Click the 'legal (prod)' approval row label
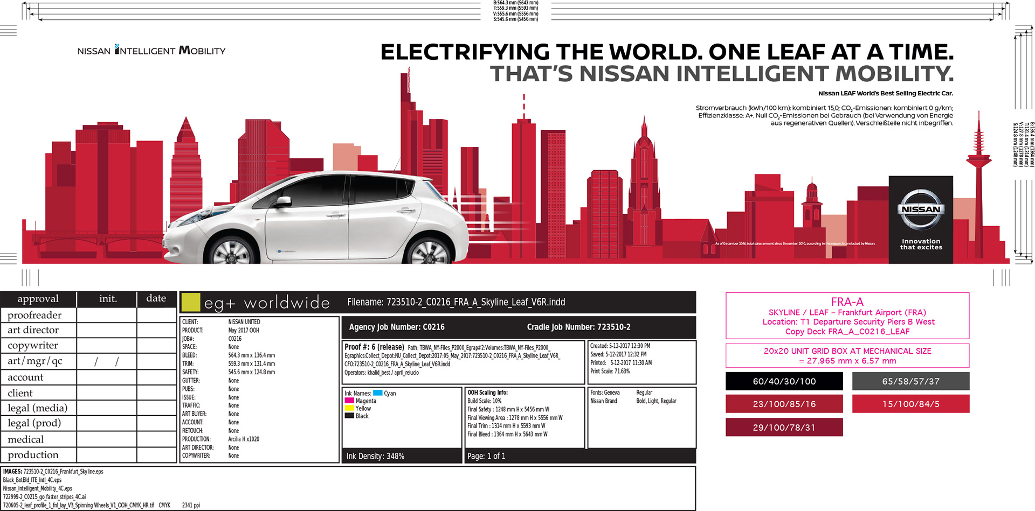The width and height of the screenshot is (1035, 511). coord(34,423)
